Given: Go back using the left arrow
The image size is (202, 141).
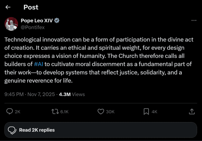Looking at the screenshot, I should pos(8,7).
